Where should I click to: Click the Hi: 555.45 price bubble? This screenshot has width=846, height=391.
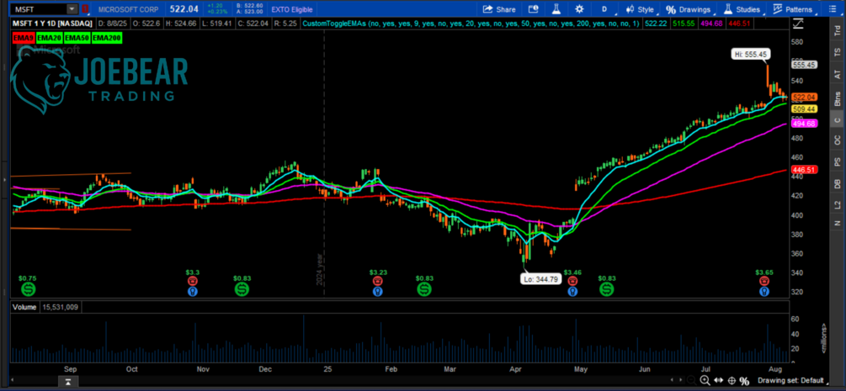pyautogui.click(x=751, y=54)
